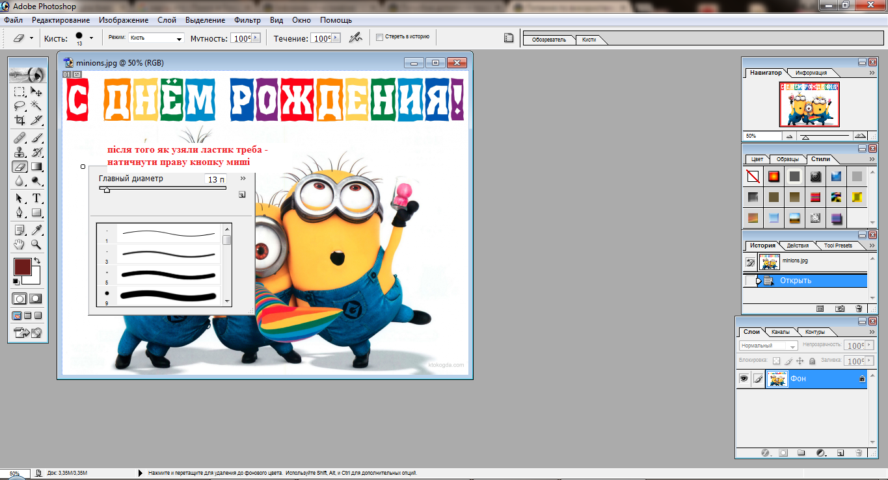The height and width of the screenshot is (480, 888).
Task: Open the Фильтр menu
Action: tap(247, 20)
